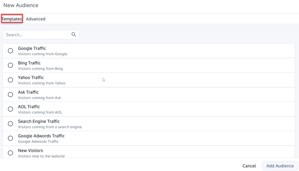Click "Visitors coming from Yahoo" description
Viewport: 299px width, 171px height.
click(x=42, y=83)
